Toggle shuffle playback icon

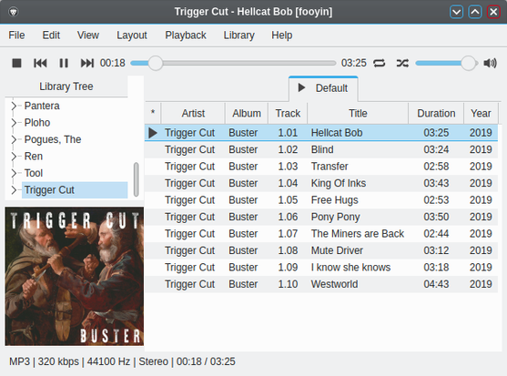click(402, 63)
